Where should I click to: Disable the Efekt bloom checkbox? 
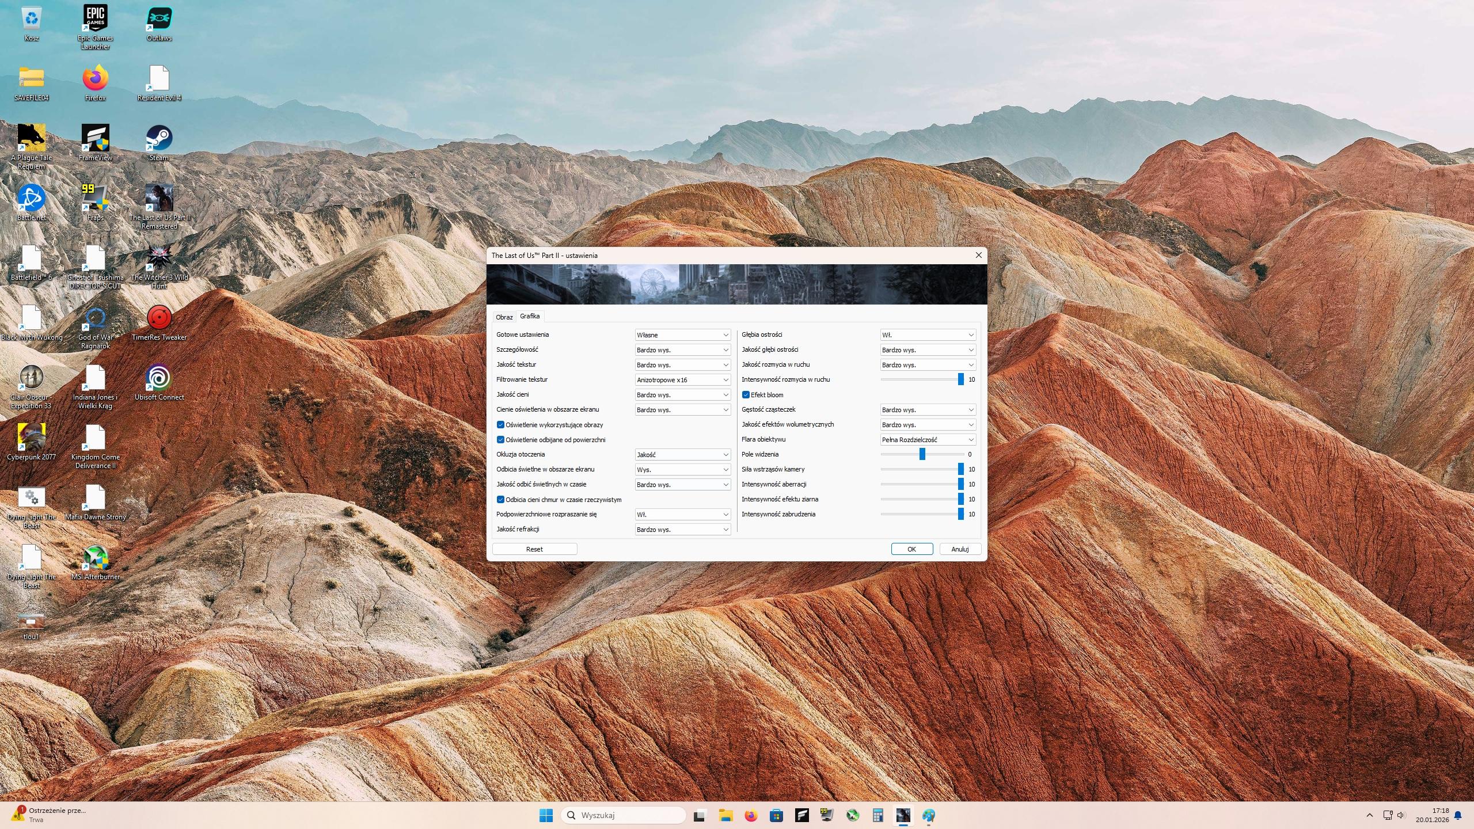[746, 395]
